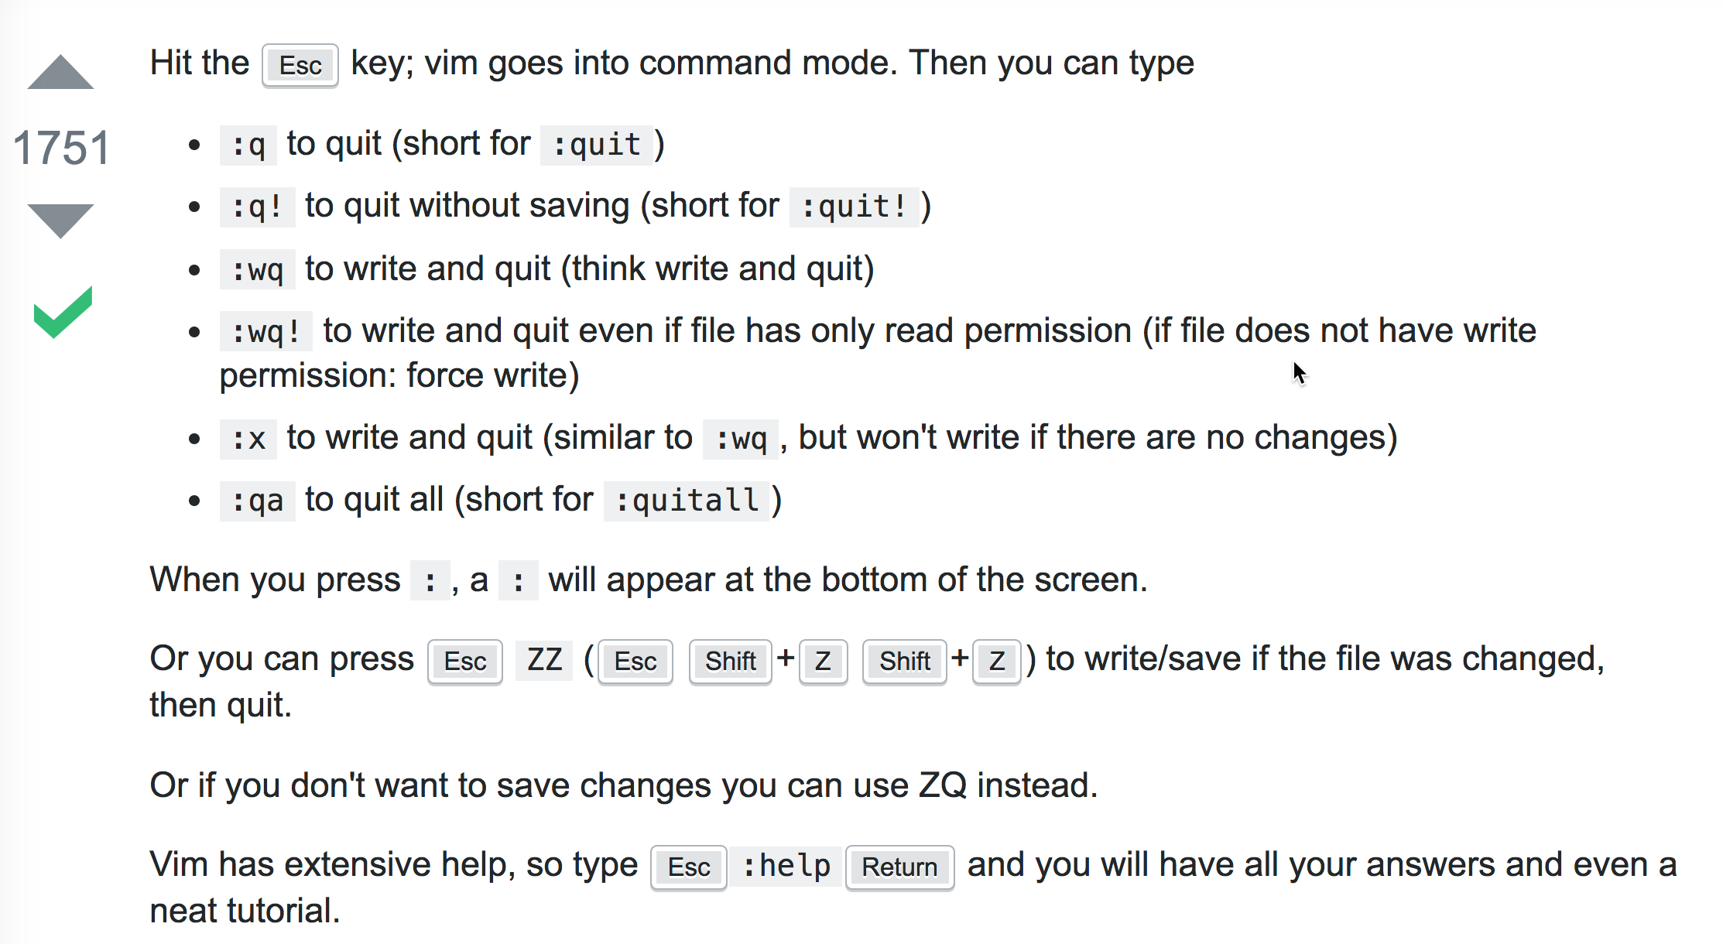Select the :wq code span
Viewport: 1723px width, 944px height.
(x=257, y=268)
